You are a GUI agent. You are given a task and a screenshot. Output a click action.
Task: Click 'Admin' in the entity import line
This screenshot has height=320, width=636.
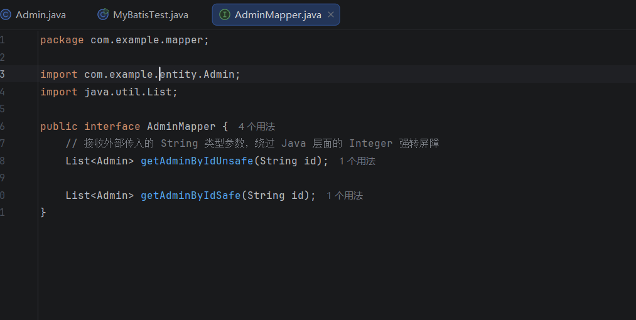219,75
